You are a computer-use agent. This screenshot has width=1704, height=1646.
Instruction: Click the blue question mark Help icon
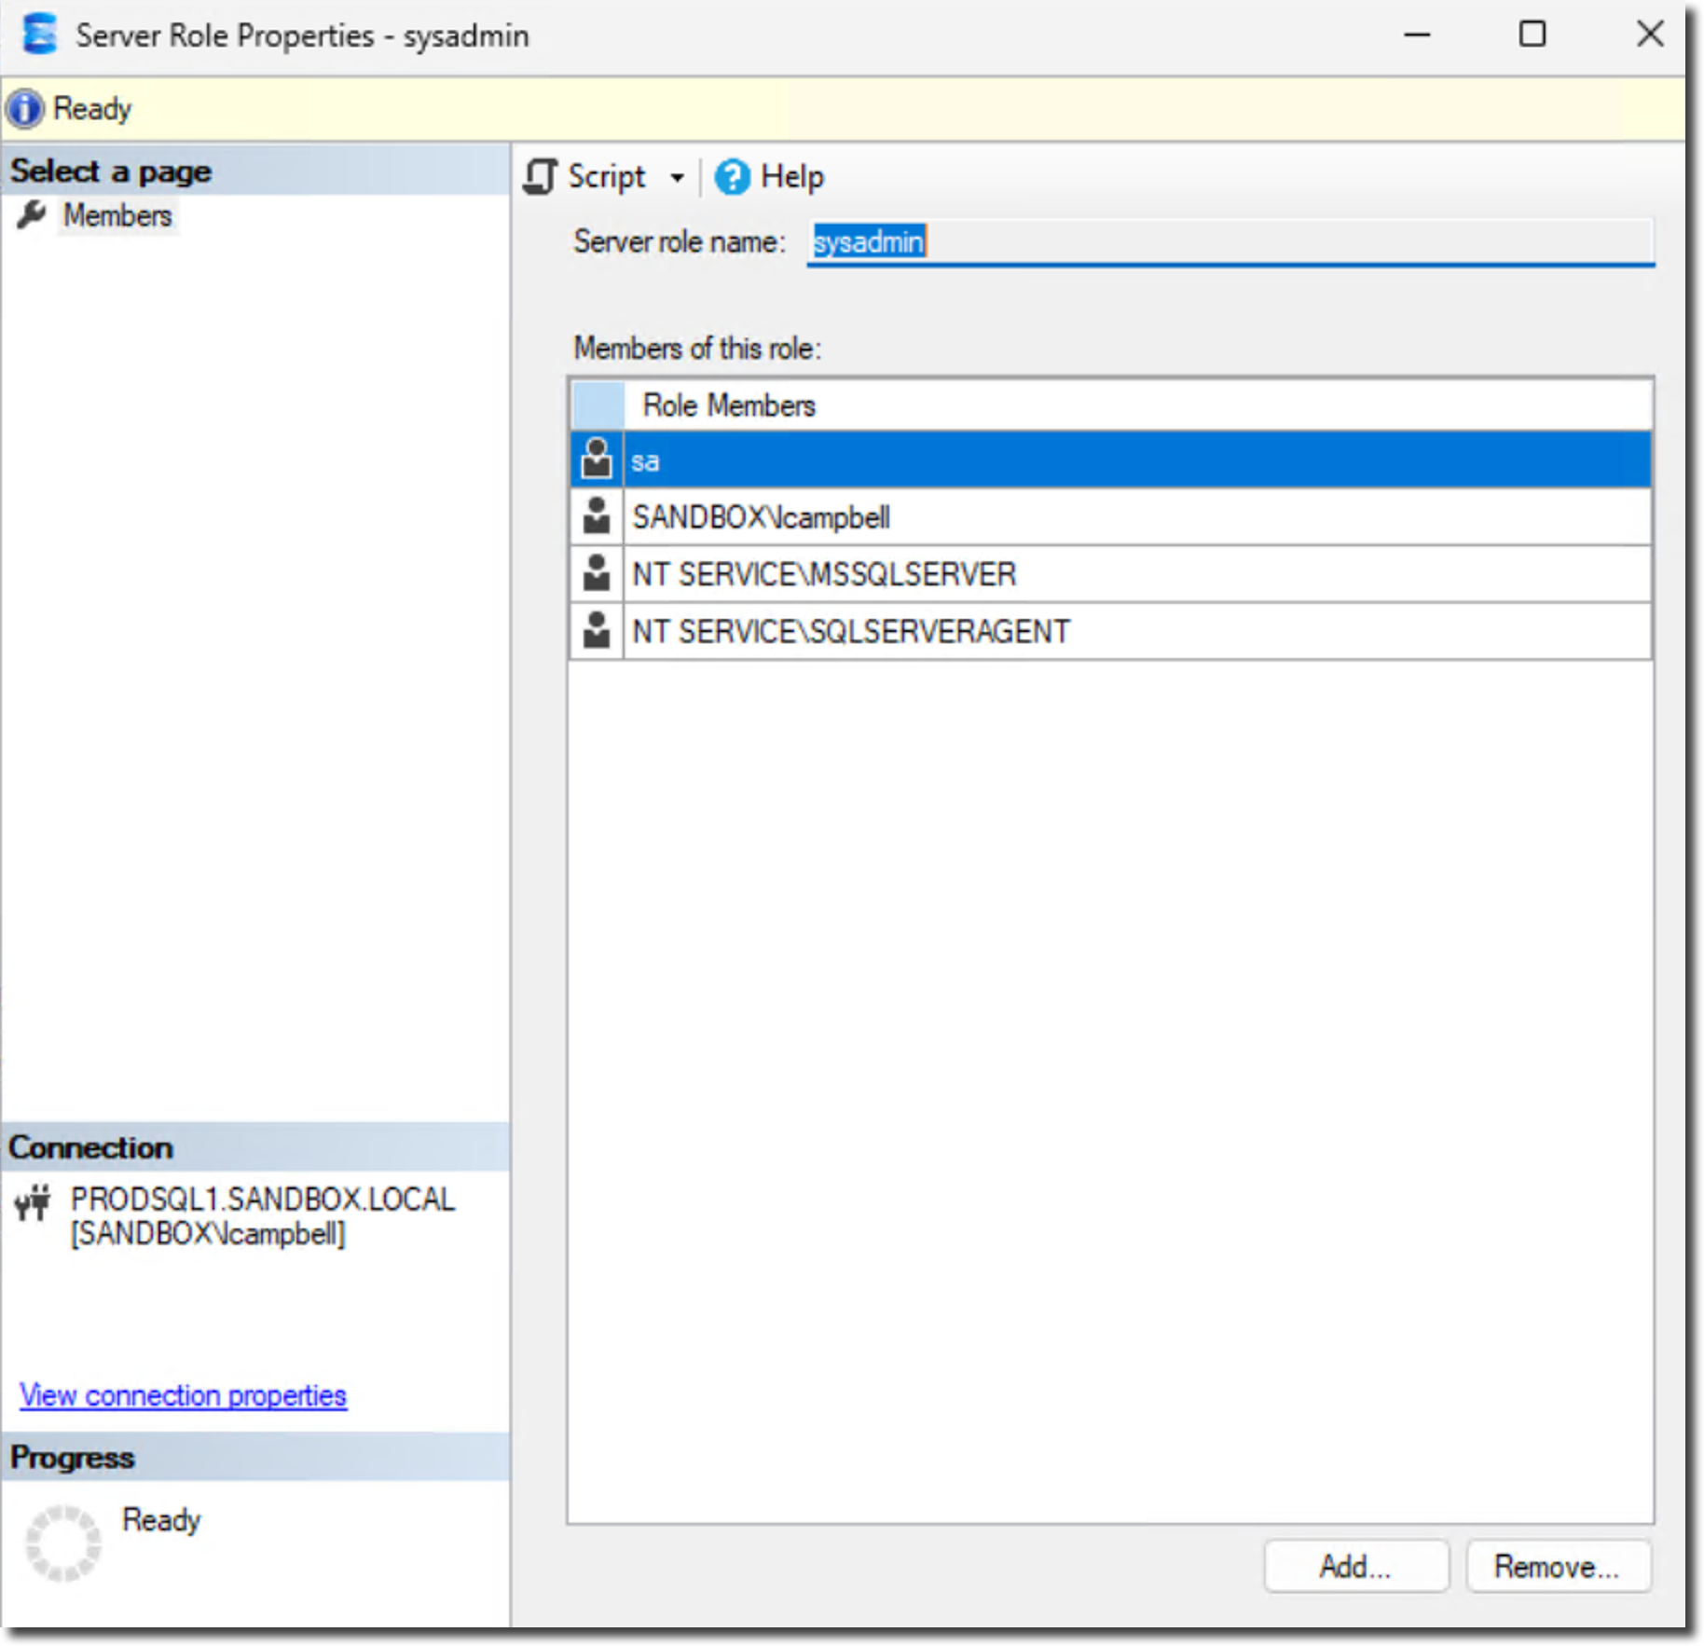732,177
